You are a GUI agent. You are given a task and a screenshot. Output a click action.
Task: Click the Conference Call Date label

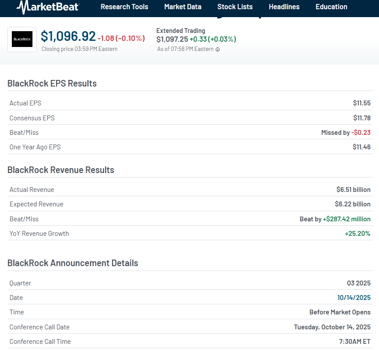point(39,327)
